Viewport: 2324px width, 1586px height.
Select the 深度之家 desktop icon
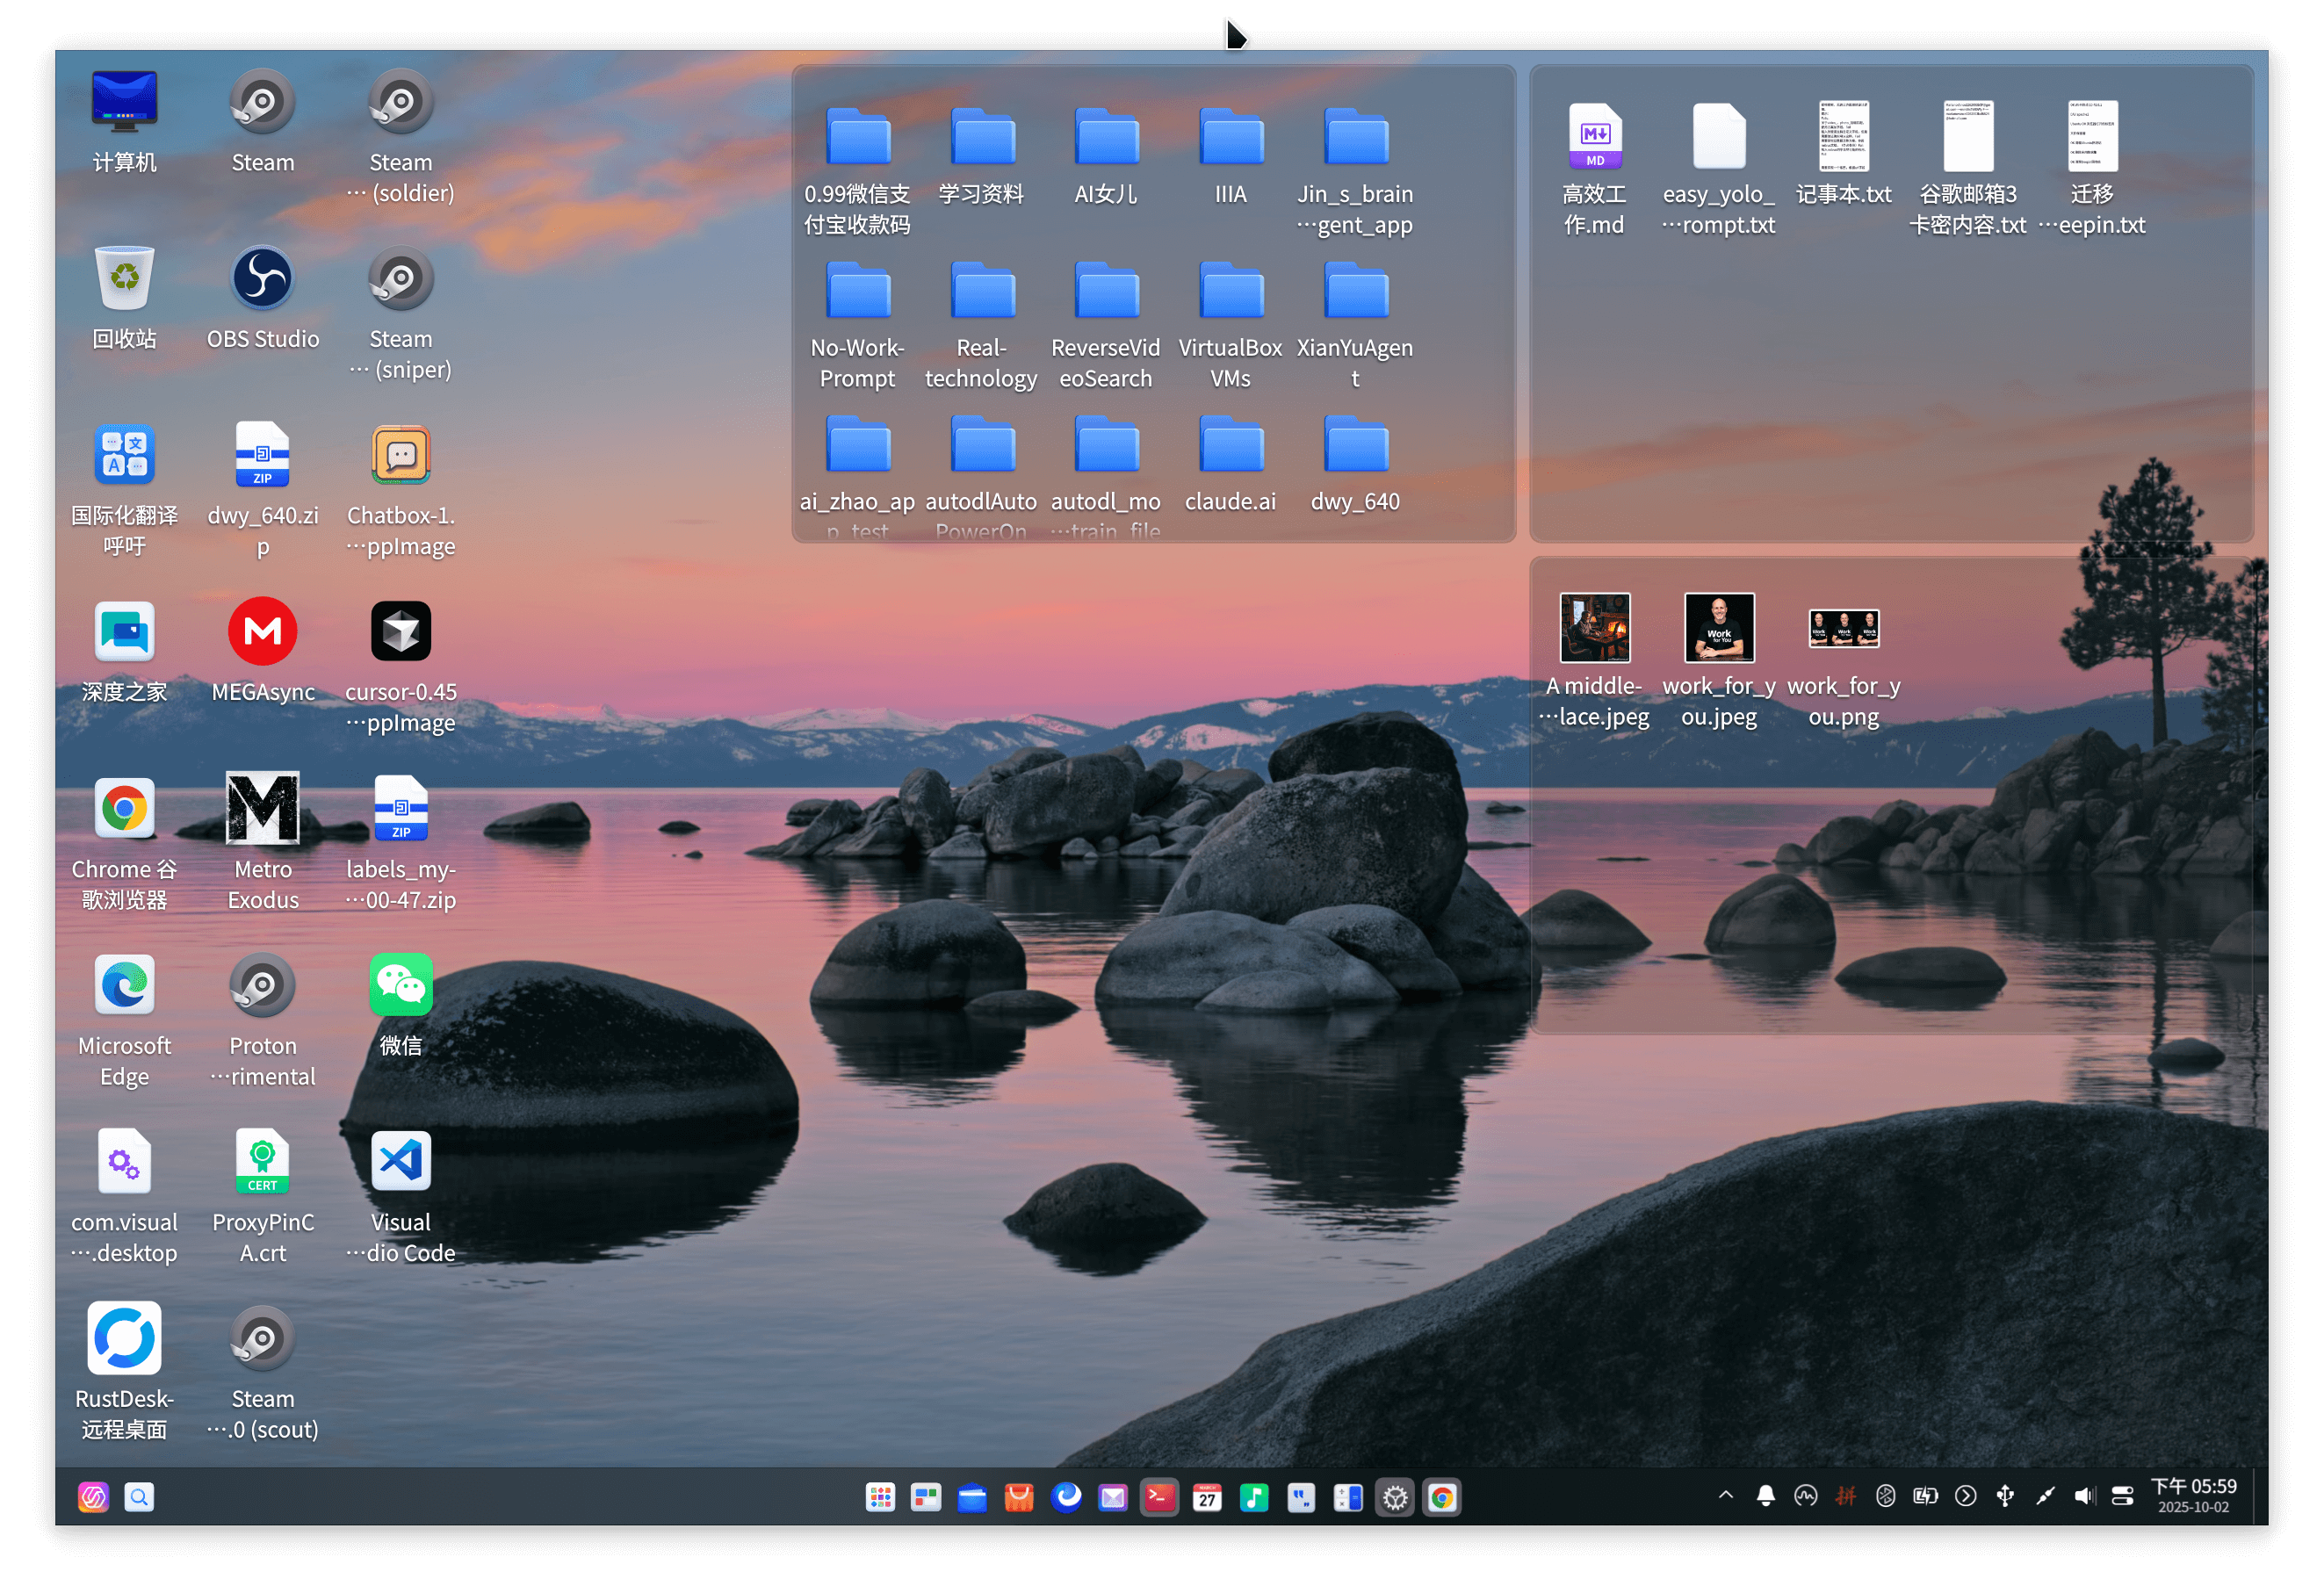[124, 632]
